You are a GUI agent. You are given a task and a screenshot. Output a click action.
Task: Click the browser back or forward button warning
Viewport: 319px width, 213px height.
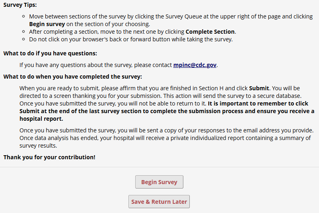coord(131,39)
